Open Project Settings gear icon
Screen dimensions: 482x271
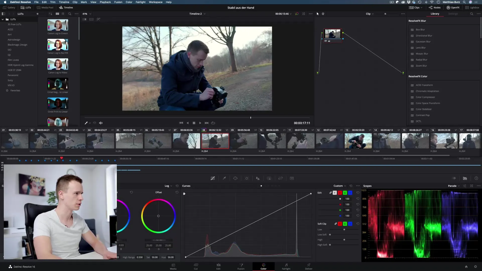pos(475,267)
